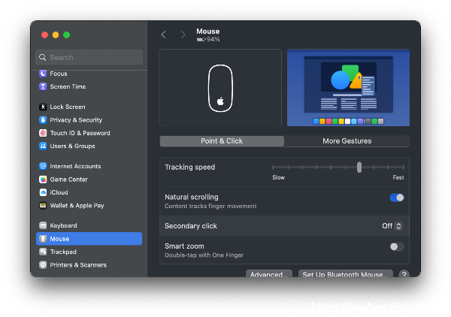The width and height of the screenshot is (451, 317).
Task: Open Printers & Scanners label
Action: [78, 265]
